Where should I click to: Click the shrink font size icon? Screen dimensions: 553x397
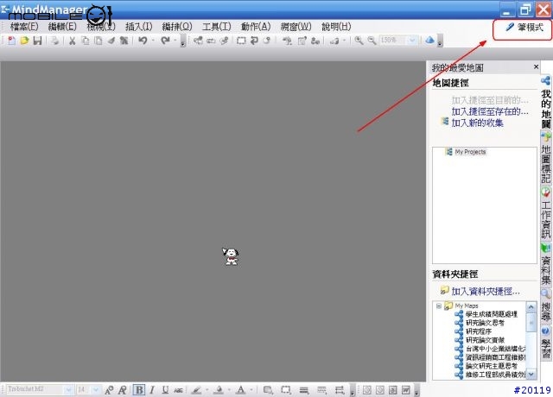[x=123, y=390]
